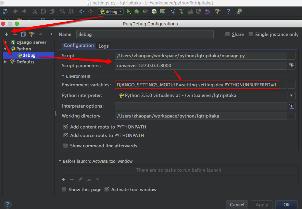Open dialog Help button bottom left
Viewport: 302px width, 209px height.
point(7,205)
